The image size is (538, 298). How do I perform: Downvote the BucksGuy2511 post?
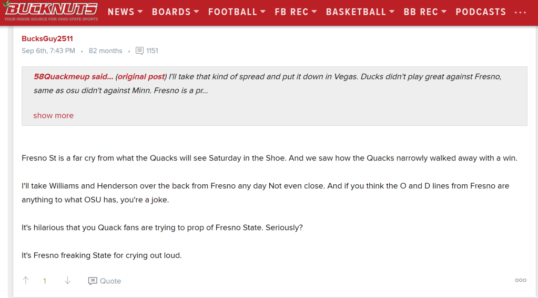pos(67,281)
